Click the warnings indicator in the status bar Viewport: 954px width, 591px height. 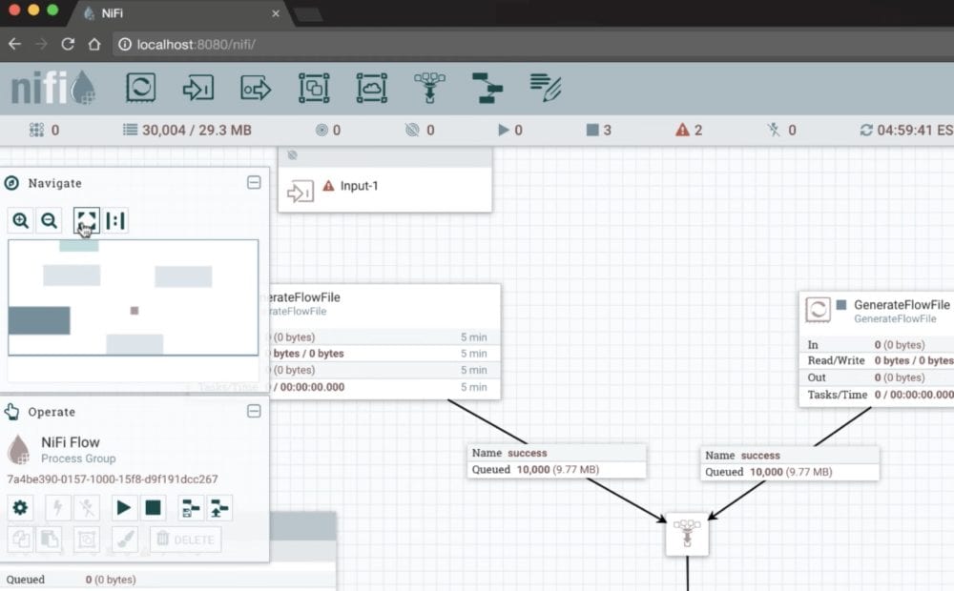click(x=689, y=130)
